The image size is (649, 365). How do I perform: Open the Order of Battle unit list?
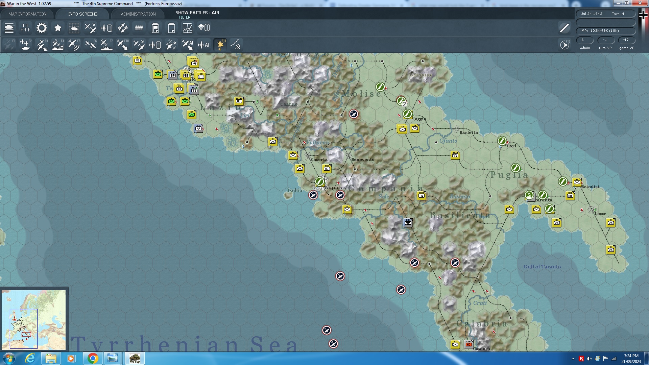(9, 28)
